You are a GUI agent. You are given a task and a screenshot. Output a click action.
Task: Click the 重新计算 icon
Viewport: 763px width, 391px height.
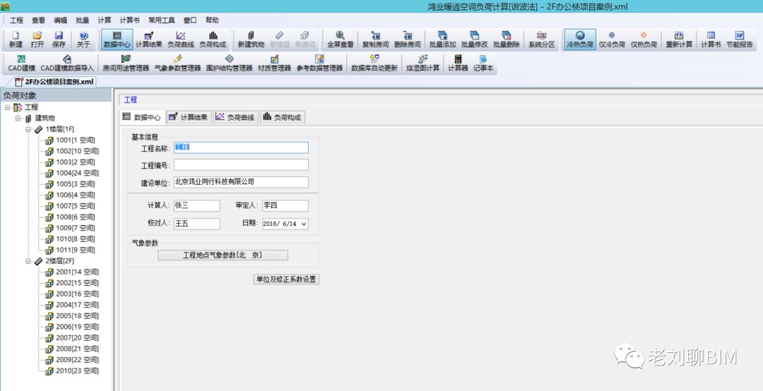click(x=679, y=40)
